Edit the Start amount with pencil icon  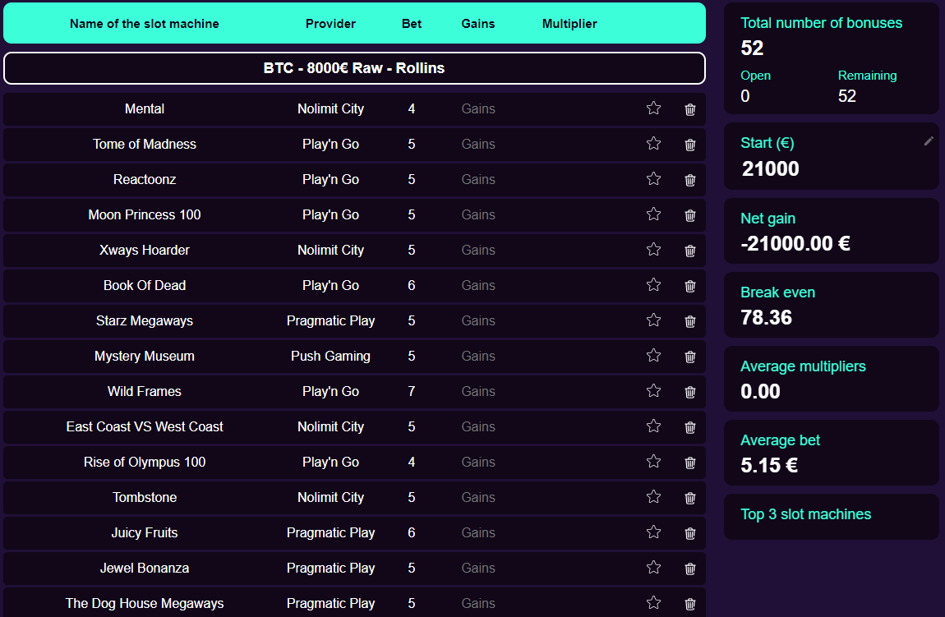[x=929, y=141]
